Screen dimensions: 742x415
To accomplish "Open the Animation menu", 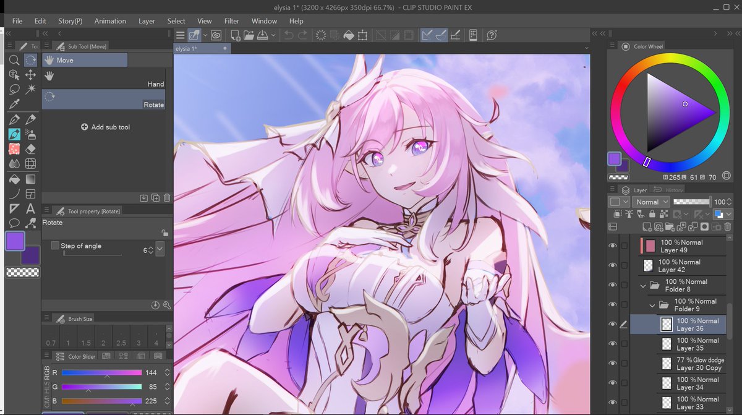I will tap(110, 20).
